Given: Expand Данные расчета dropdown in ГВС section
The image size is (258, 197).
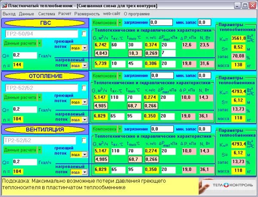Looking at the screenshot, I should point(39,43).
